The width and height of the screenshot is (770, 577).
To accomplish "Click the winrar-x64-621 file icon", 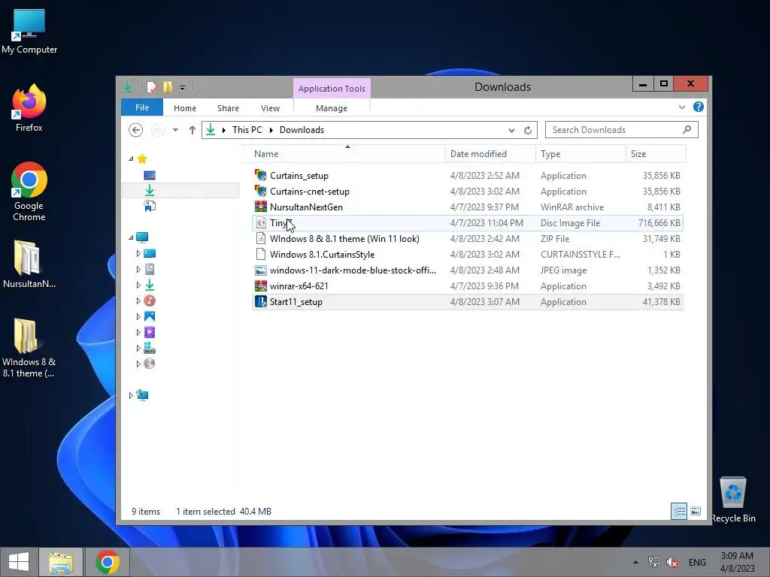I will (x=261, y=285).
